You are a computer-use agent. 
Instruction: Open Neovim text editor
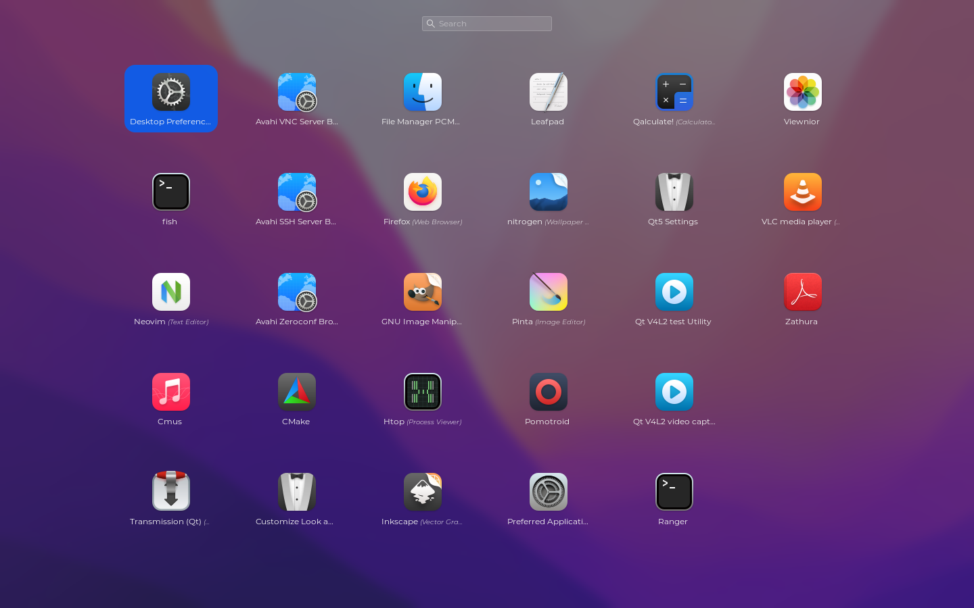[x=171, y=292]
